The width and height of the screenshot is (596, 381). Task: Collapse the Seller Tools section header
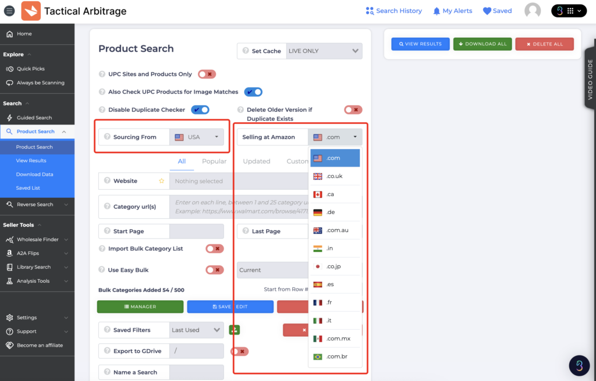pos(22,225)
